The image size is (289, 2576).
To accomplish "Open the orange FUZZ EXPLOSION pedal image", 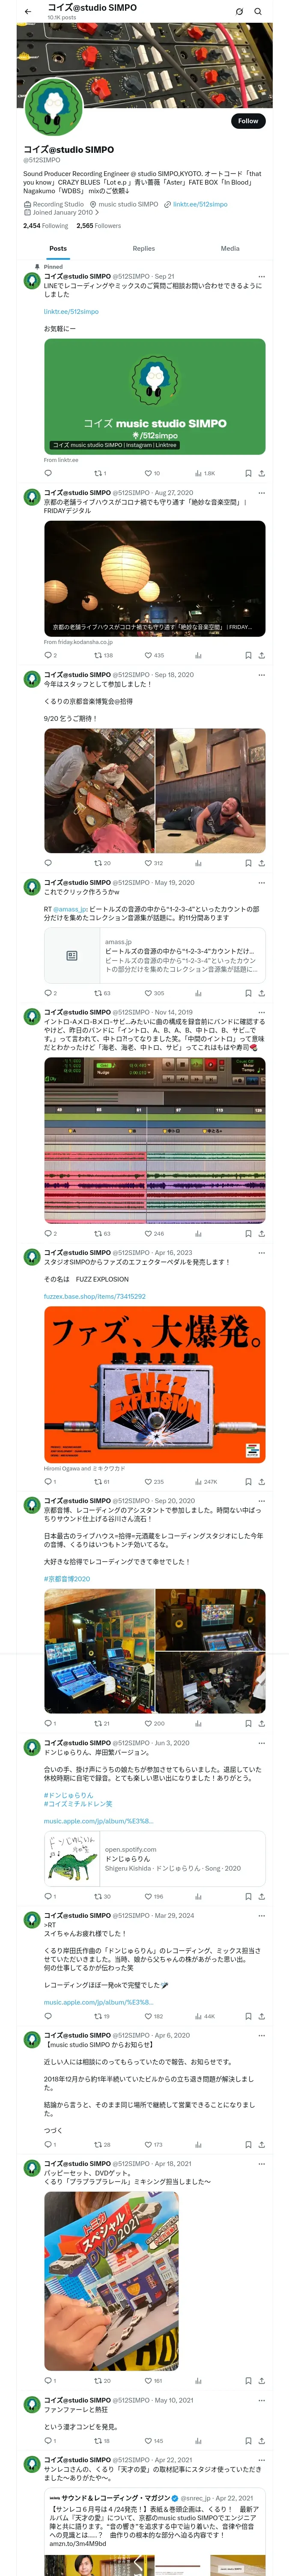I will coord(155,1385).
